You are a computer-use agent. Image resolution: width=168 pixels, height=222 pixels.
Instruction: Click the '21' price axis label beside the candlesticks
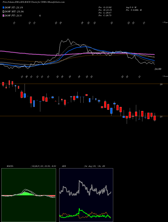pos(161,117)
